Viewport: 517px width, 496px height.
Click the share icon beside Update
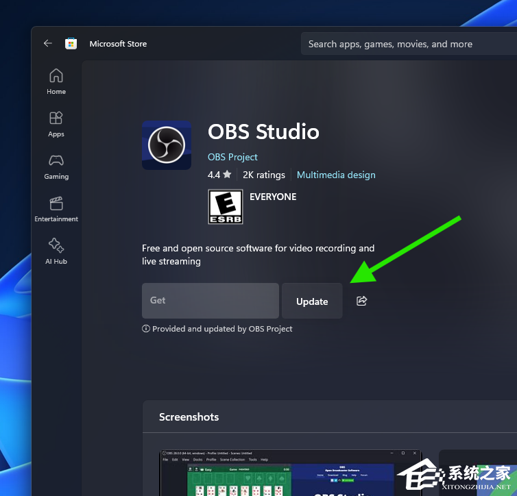(x=362, y=301)
